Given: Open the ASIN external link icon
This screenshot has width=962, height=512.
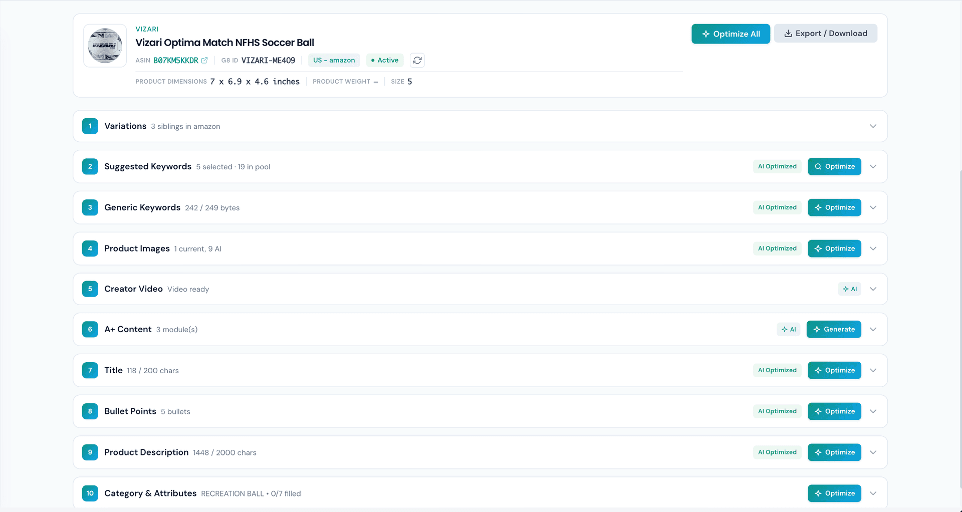Looking at the screenshot, I should click(204, 60).
